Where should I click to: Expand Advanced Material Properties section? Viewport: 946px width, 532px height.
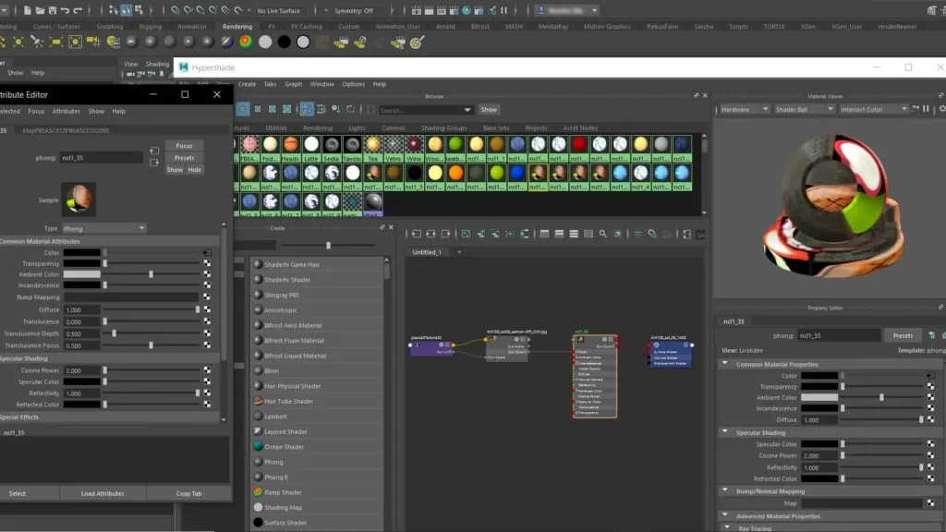coord(725,515)
